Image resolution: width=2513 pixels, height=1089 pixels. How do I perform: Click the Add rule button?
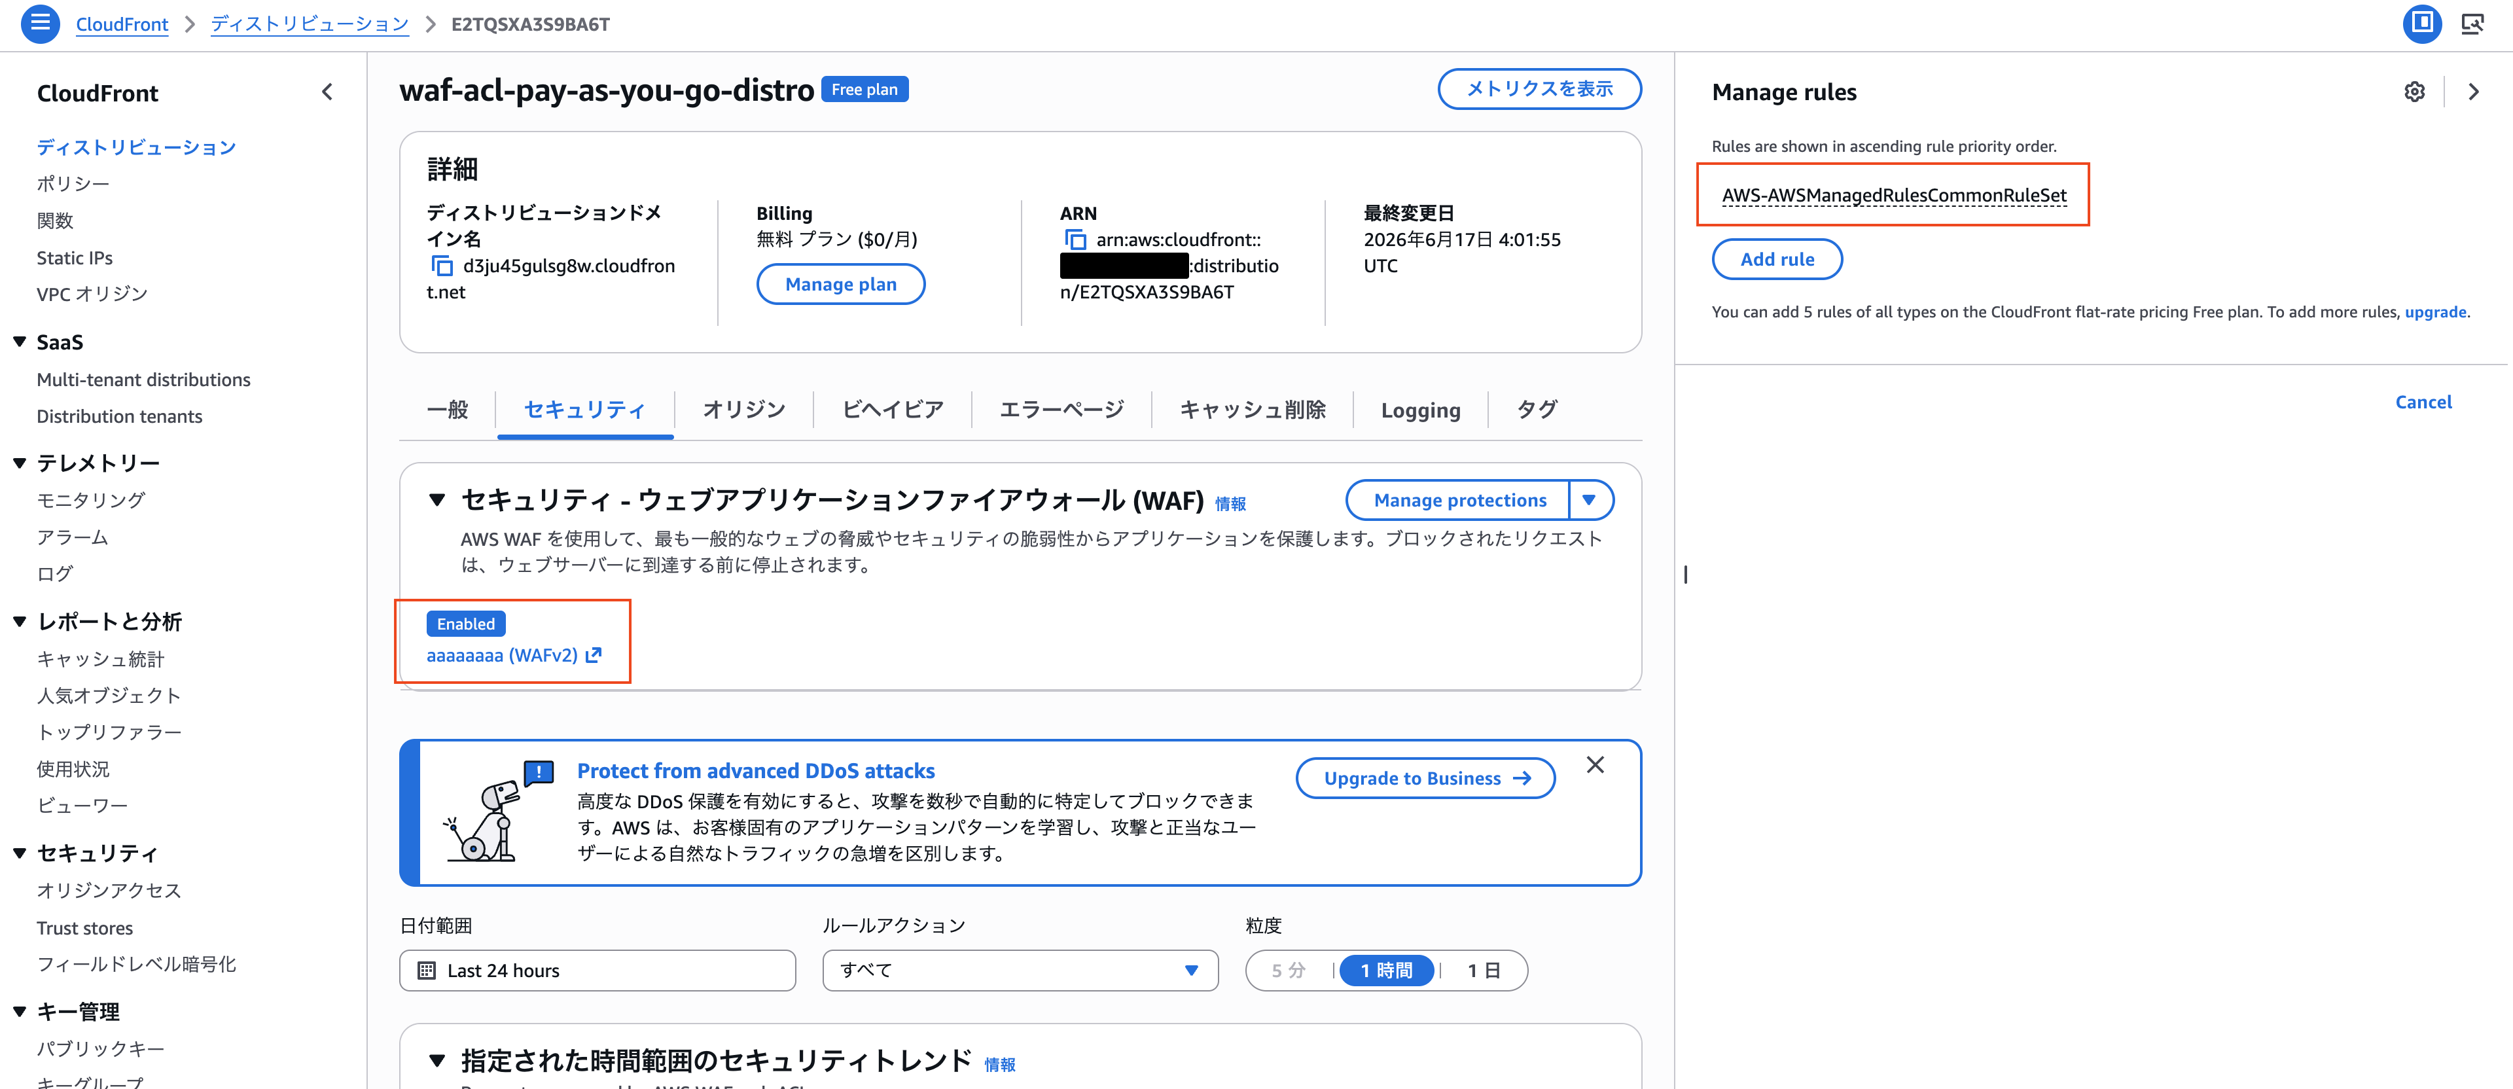[x=1777, y=259]
